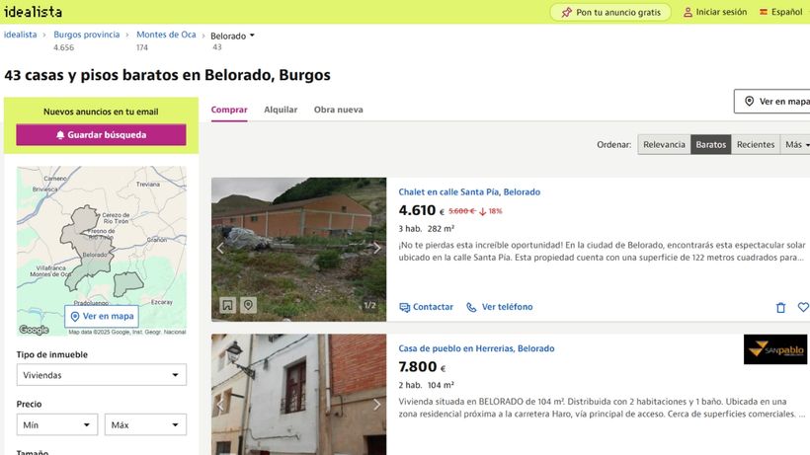Click the idealista logo
Screen dimensions: 810x455
tap(33, 11)
